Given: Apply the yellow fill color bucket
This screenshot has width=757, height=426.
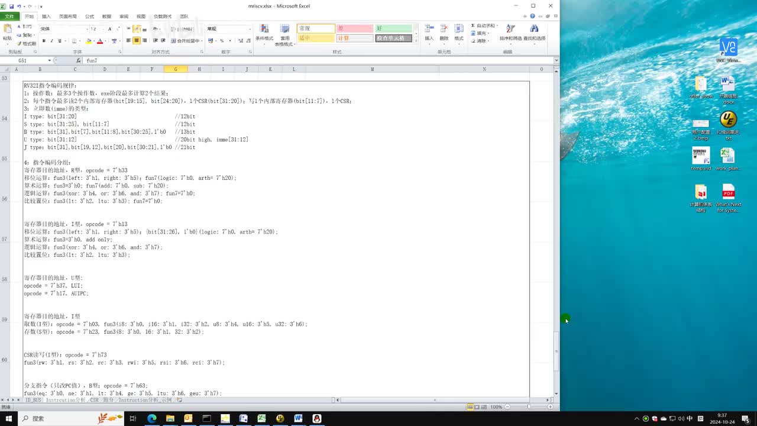Looking at the screenshot, I should point(88,41).
